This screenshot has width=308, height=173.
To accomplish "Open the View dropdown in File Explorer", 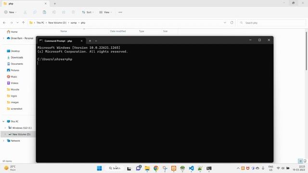I will click(x=105, y=12).
